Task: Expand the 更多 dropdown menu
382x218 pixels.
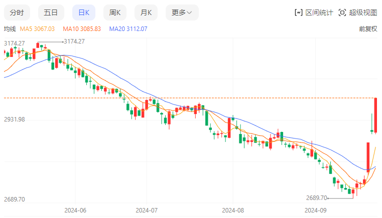Action: click(182, 12)
